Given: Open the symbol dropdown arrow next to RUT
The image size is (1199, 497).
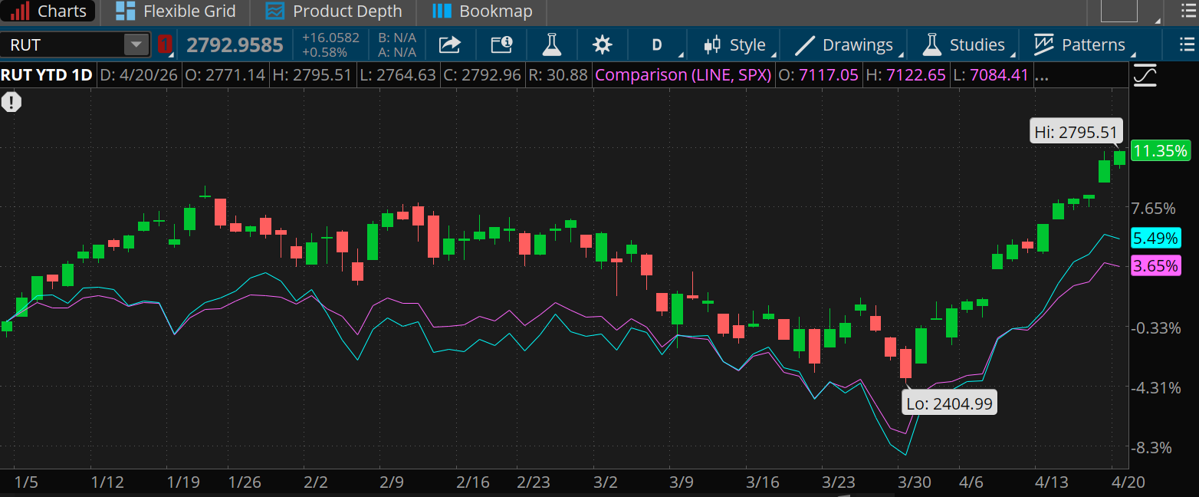Looking at the screenshot, I should [x=136, y=44].
